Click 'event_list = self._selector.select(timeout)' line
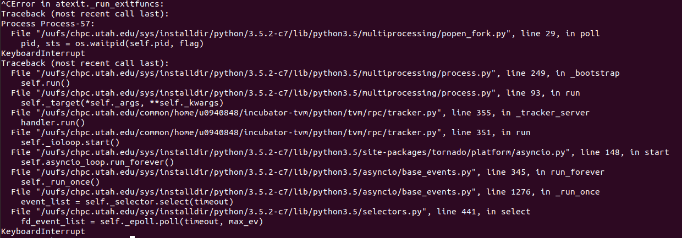Image resolution: width=682 pixels, height=238 pixels. pos(127,202)
